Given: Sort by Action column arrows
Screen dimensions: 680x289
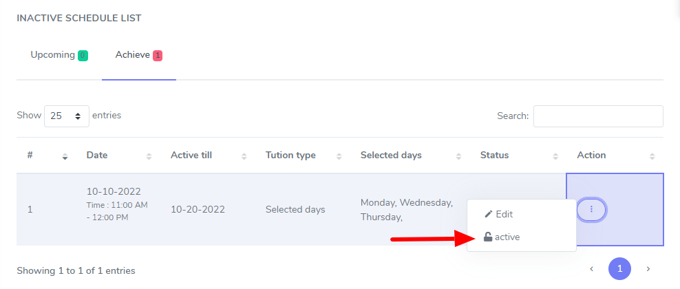Looking at the screenshot, I should [652, 156].
